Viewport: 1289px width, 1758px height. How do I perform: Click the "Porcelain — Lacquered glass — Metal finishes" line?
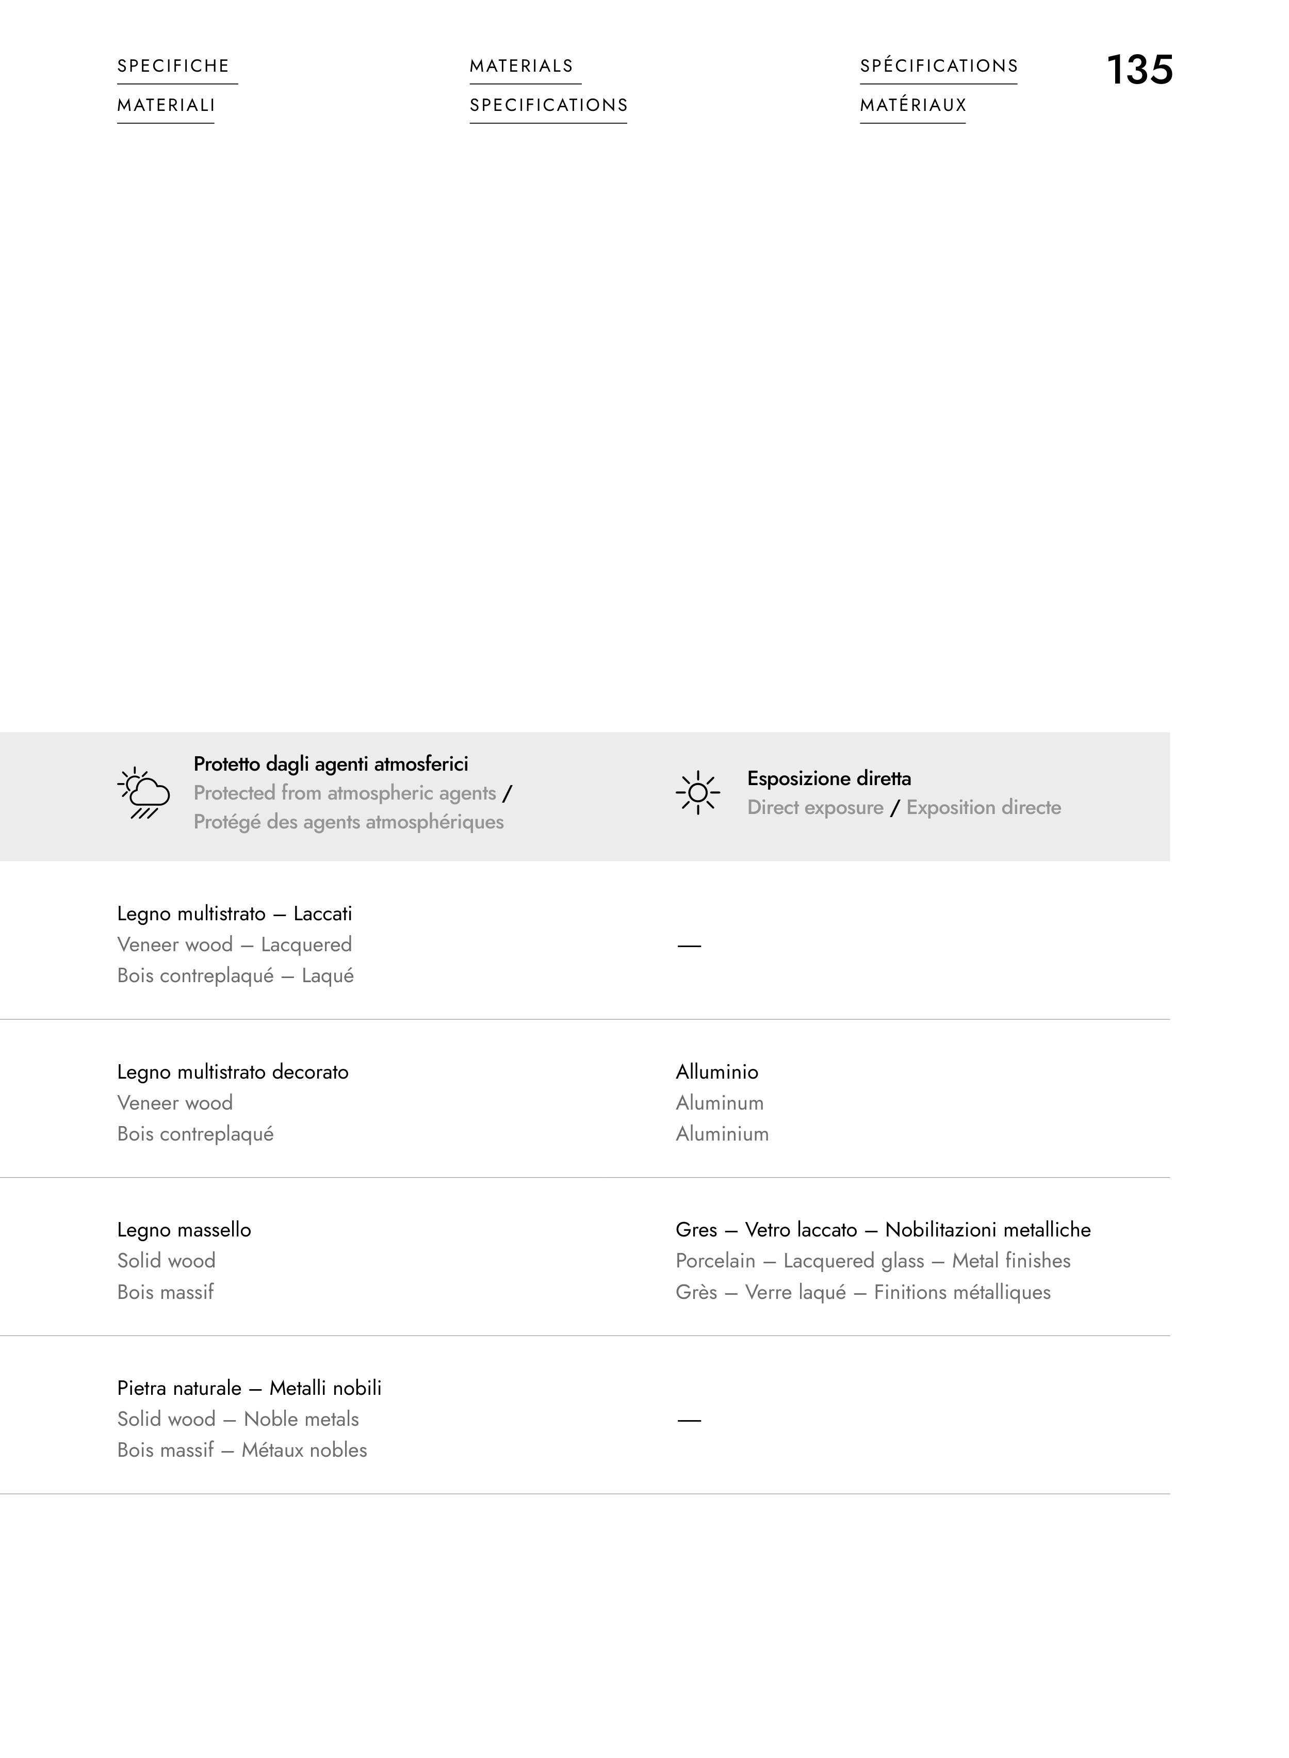click(872, 1261)
